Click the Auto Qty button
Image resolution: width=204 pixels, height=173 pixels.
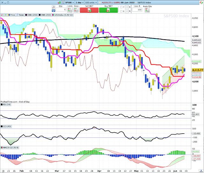[147, 10]
